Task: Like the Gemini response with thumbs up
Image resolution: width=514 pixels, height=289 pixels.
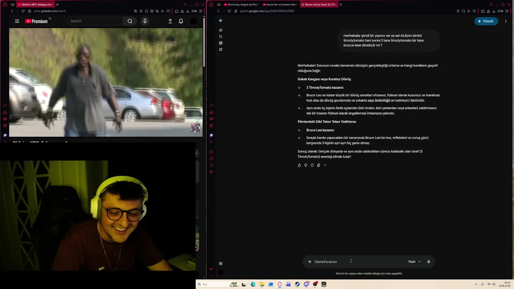Action: (299, 165)
